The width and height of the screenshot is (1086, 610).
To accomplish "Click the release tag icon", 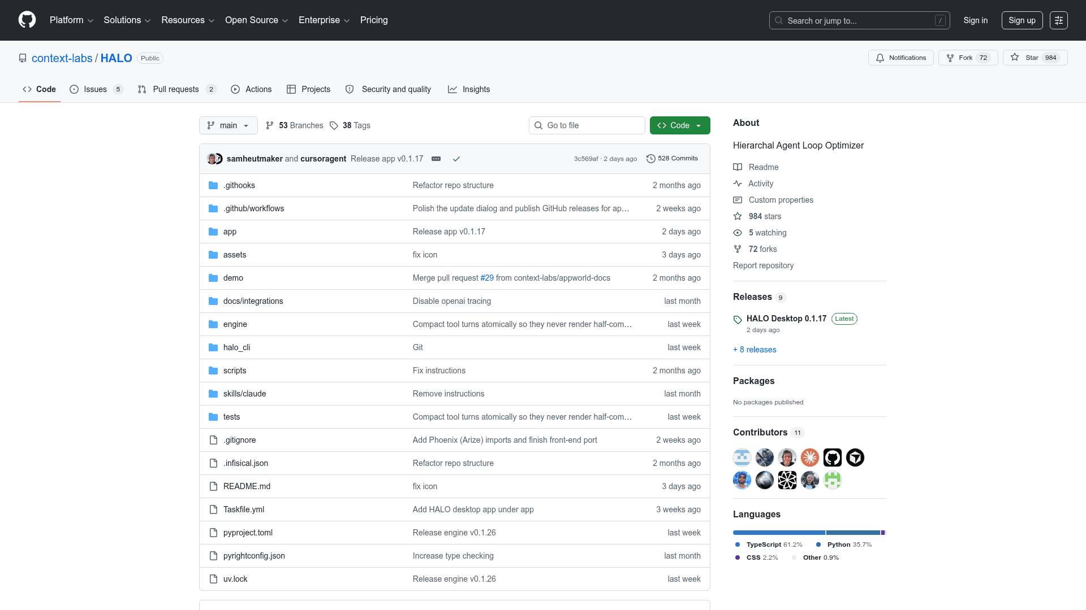I will tap(738, 320).
